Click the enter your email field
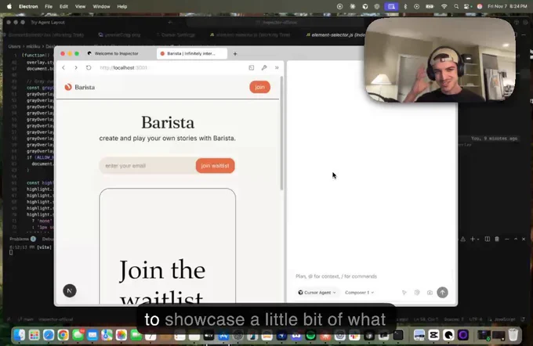This screenshot has width=533, height=346. [x=147, y=165]
